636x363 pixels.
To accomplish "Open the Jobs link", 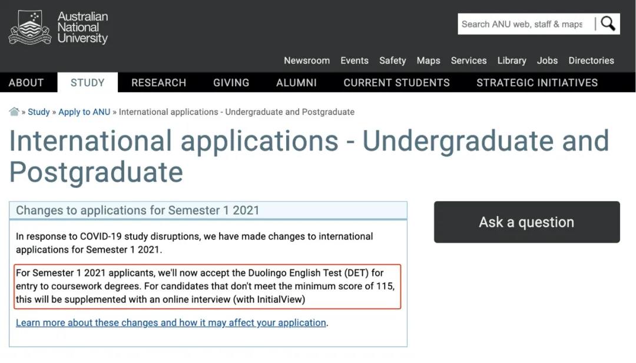I will 547,61.
